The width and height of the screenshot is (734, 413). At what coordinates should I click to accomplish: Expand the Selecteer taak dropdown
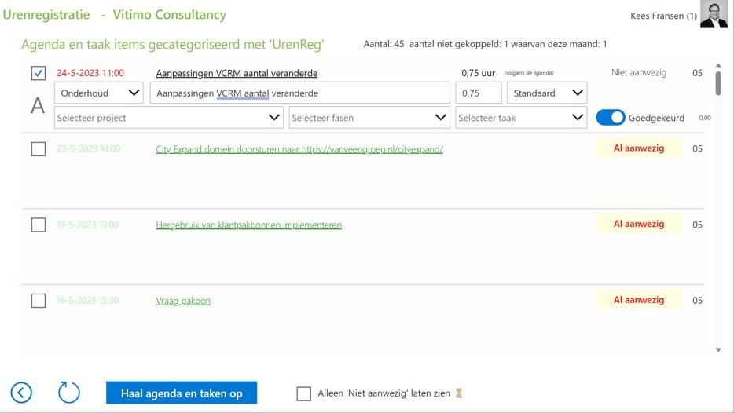(521, 118)
